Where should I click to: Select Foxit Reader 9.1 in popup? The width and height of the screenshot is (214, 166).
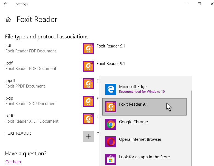tap(144, 107)
